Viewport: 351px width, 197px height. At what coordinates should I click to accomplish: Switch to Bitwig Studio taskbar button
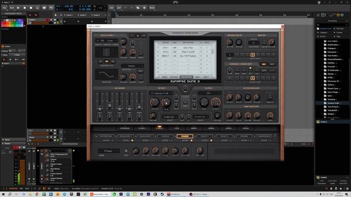(x=100, y=194)
